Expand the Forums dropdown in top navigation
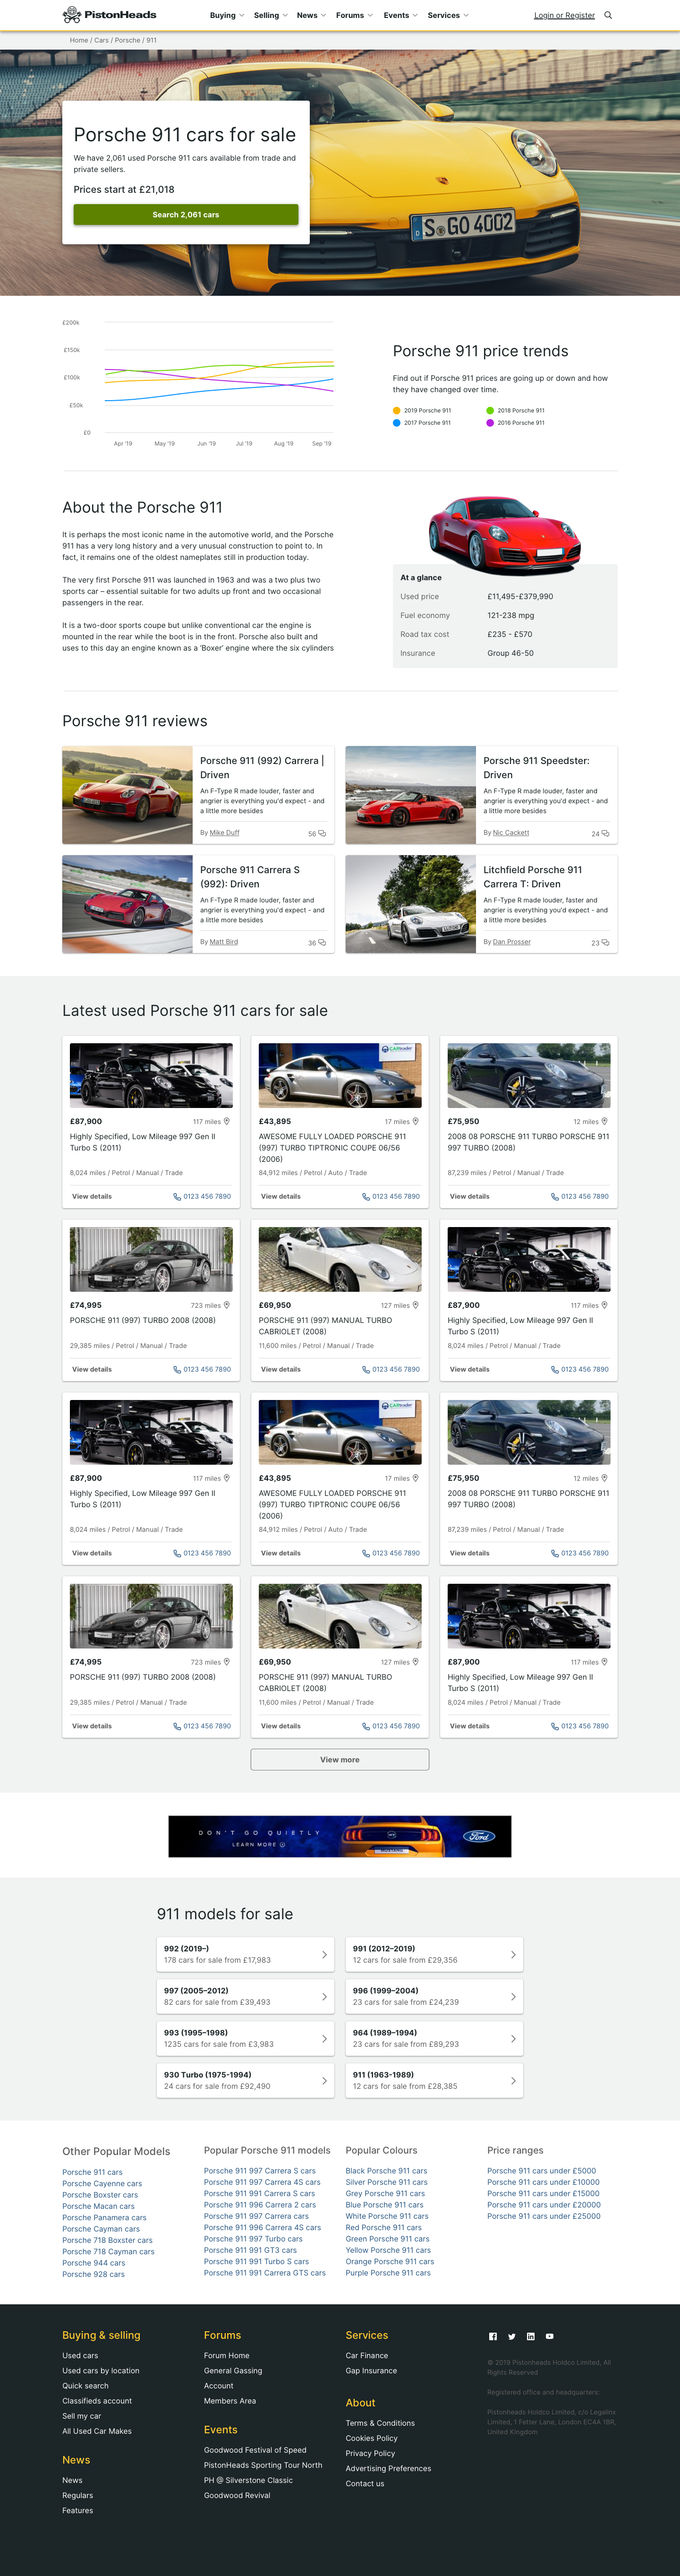680x2576 pixels. point(354,15)
